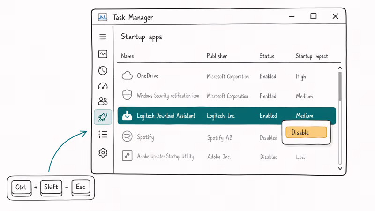Viewport: 375px width, 211px height.
Task: Click the Adobe Inc. publisher cell
Action: point(219,157)
